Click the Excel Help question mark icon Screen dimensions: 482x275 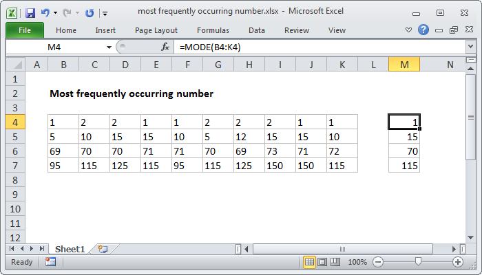423,30
